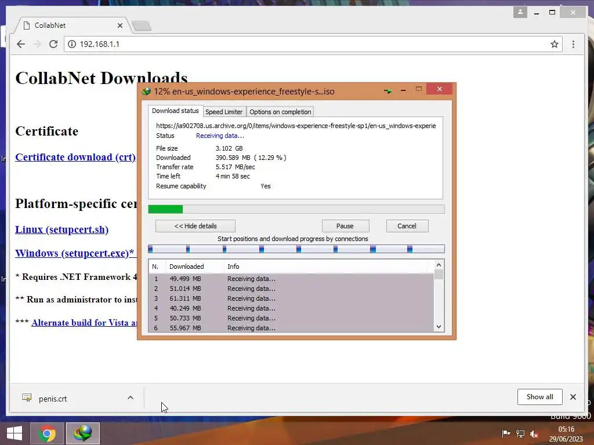Show all downloads
Image resolution: width=594 pixels, height=445 pixels.
coord(540,397)
